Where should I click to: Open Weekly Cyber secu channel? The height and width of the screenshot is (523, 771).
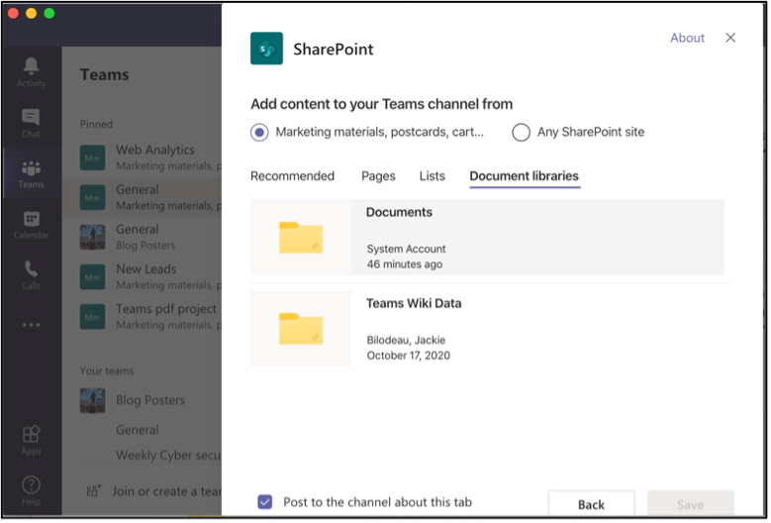coord(168,456)
